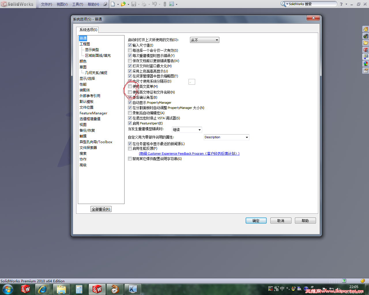Click the dimension separator input box
The image size is (369, 295).
(192, 82)
